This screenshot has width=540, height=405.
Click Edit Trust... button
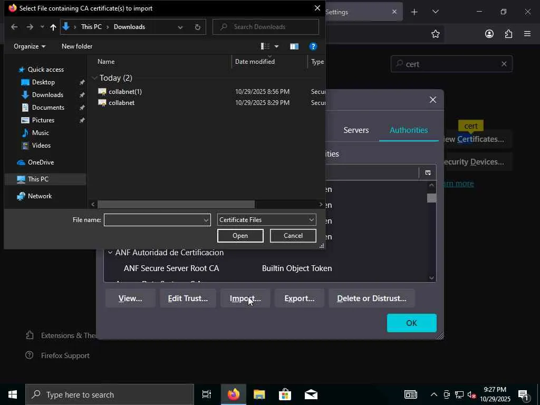tap(188, 298)
